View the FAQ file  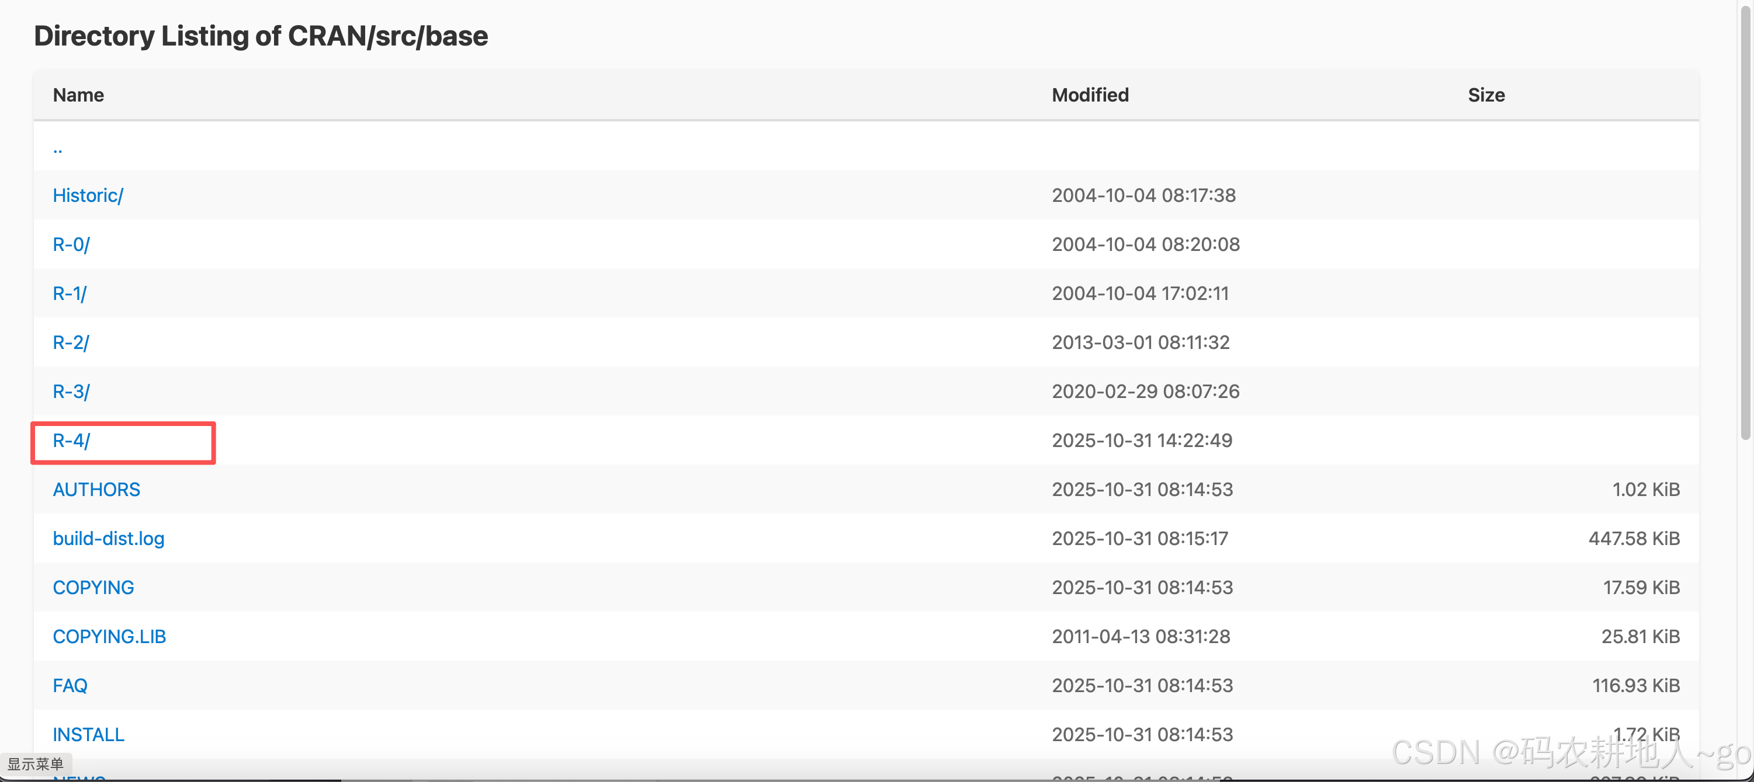(x=70, y=686)
